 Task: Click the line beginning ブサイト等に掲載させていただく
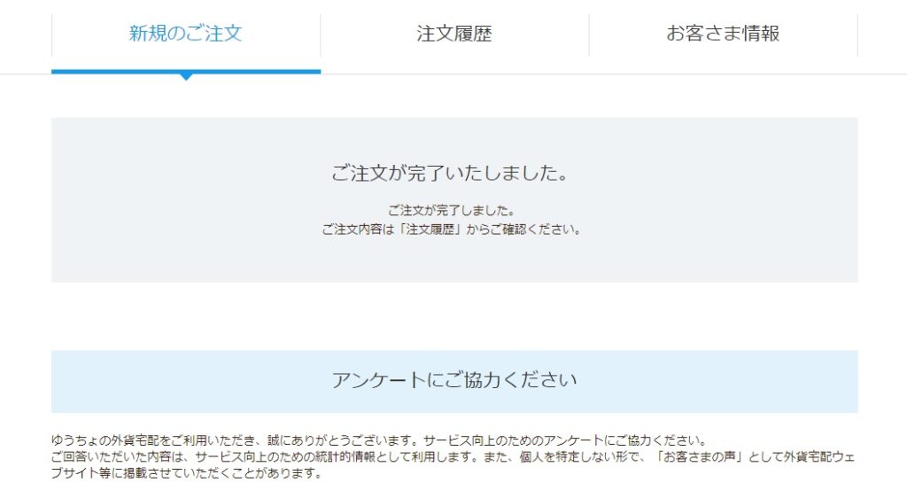(x=187, y=474)
